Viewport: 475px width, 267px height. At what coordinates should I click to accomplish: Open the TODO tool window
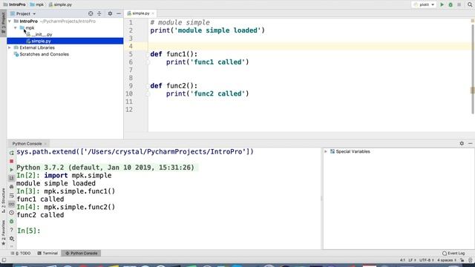click(x=21, y=253)
